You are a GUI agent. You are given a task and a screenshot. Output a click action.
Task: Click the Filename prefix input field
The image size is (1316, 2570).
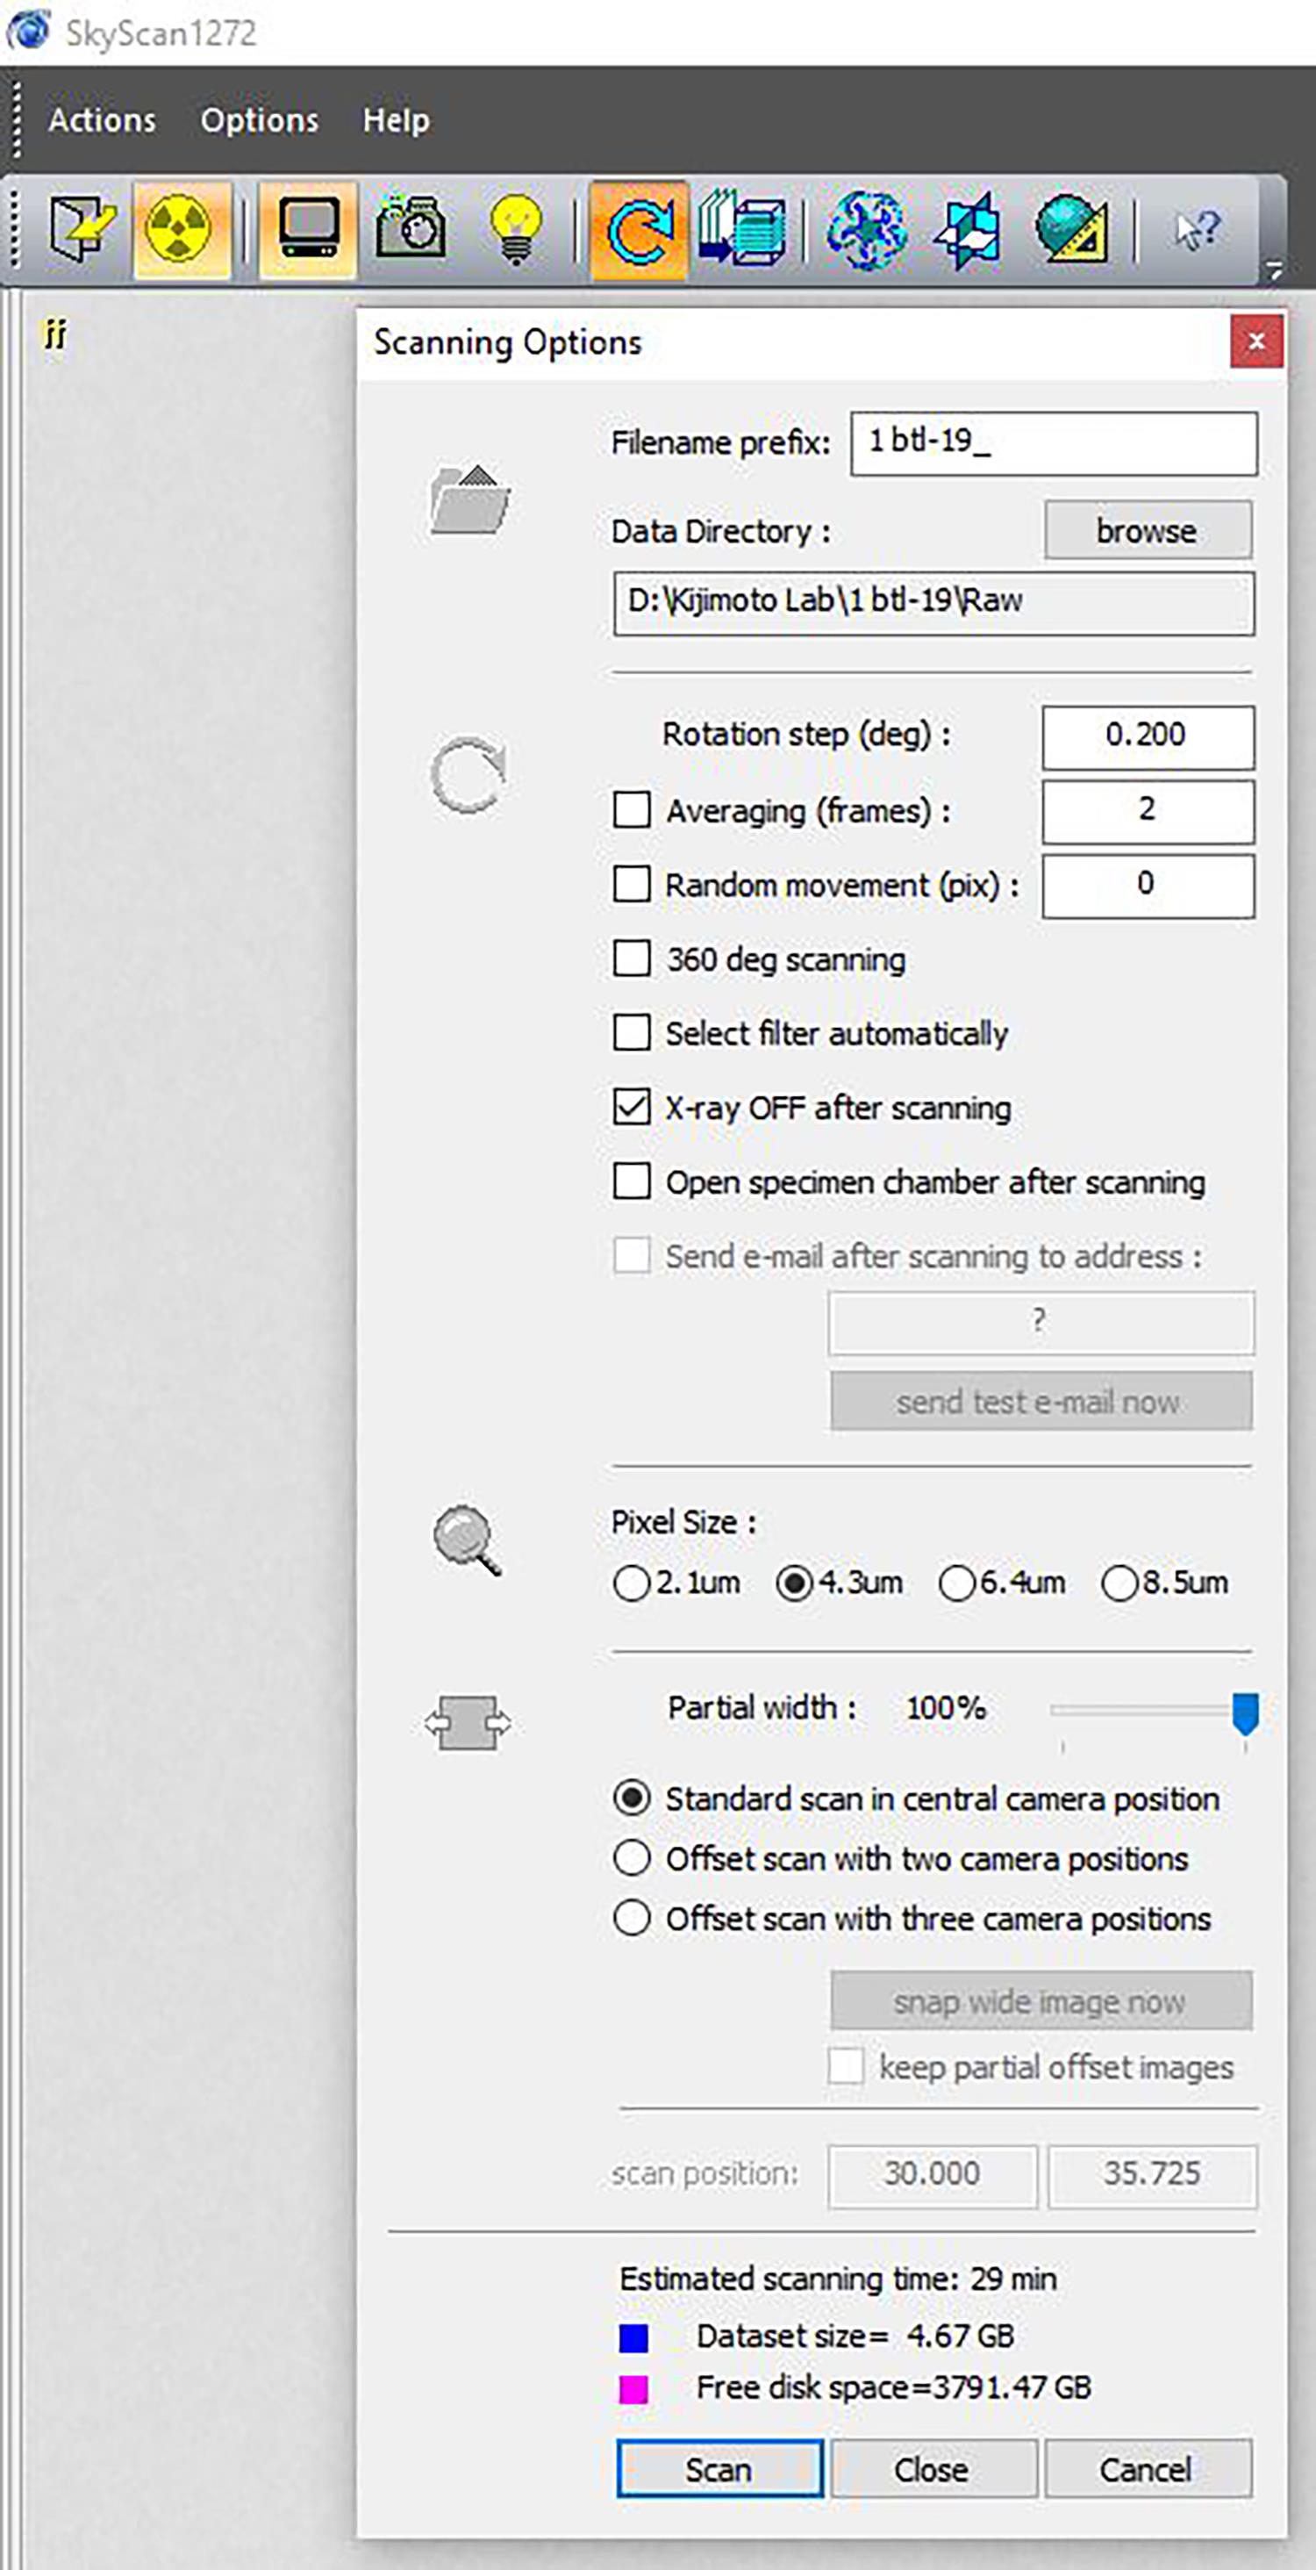click(1054, 443)
